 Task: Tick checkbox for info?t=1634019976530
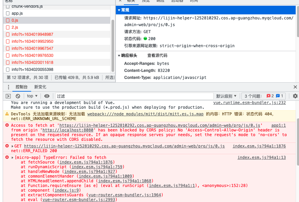(x=8, y=56)
